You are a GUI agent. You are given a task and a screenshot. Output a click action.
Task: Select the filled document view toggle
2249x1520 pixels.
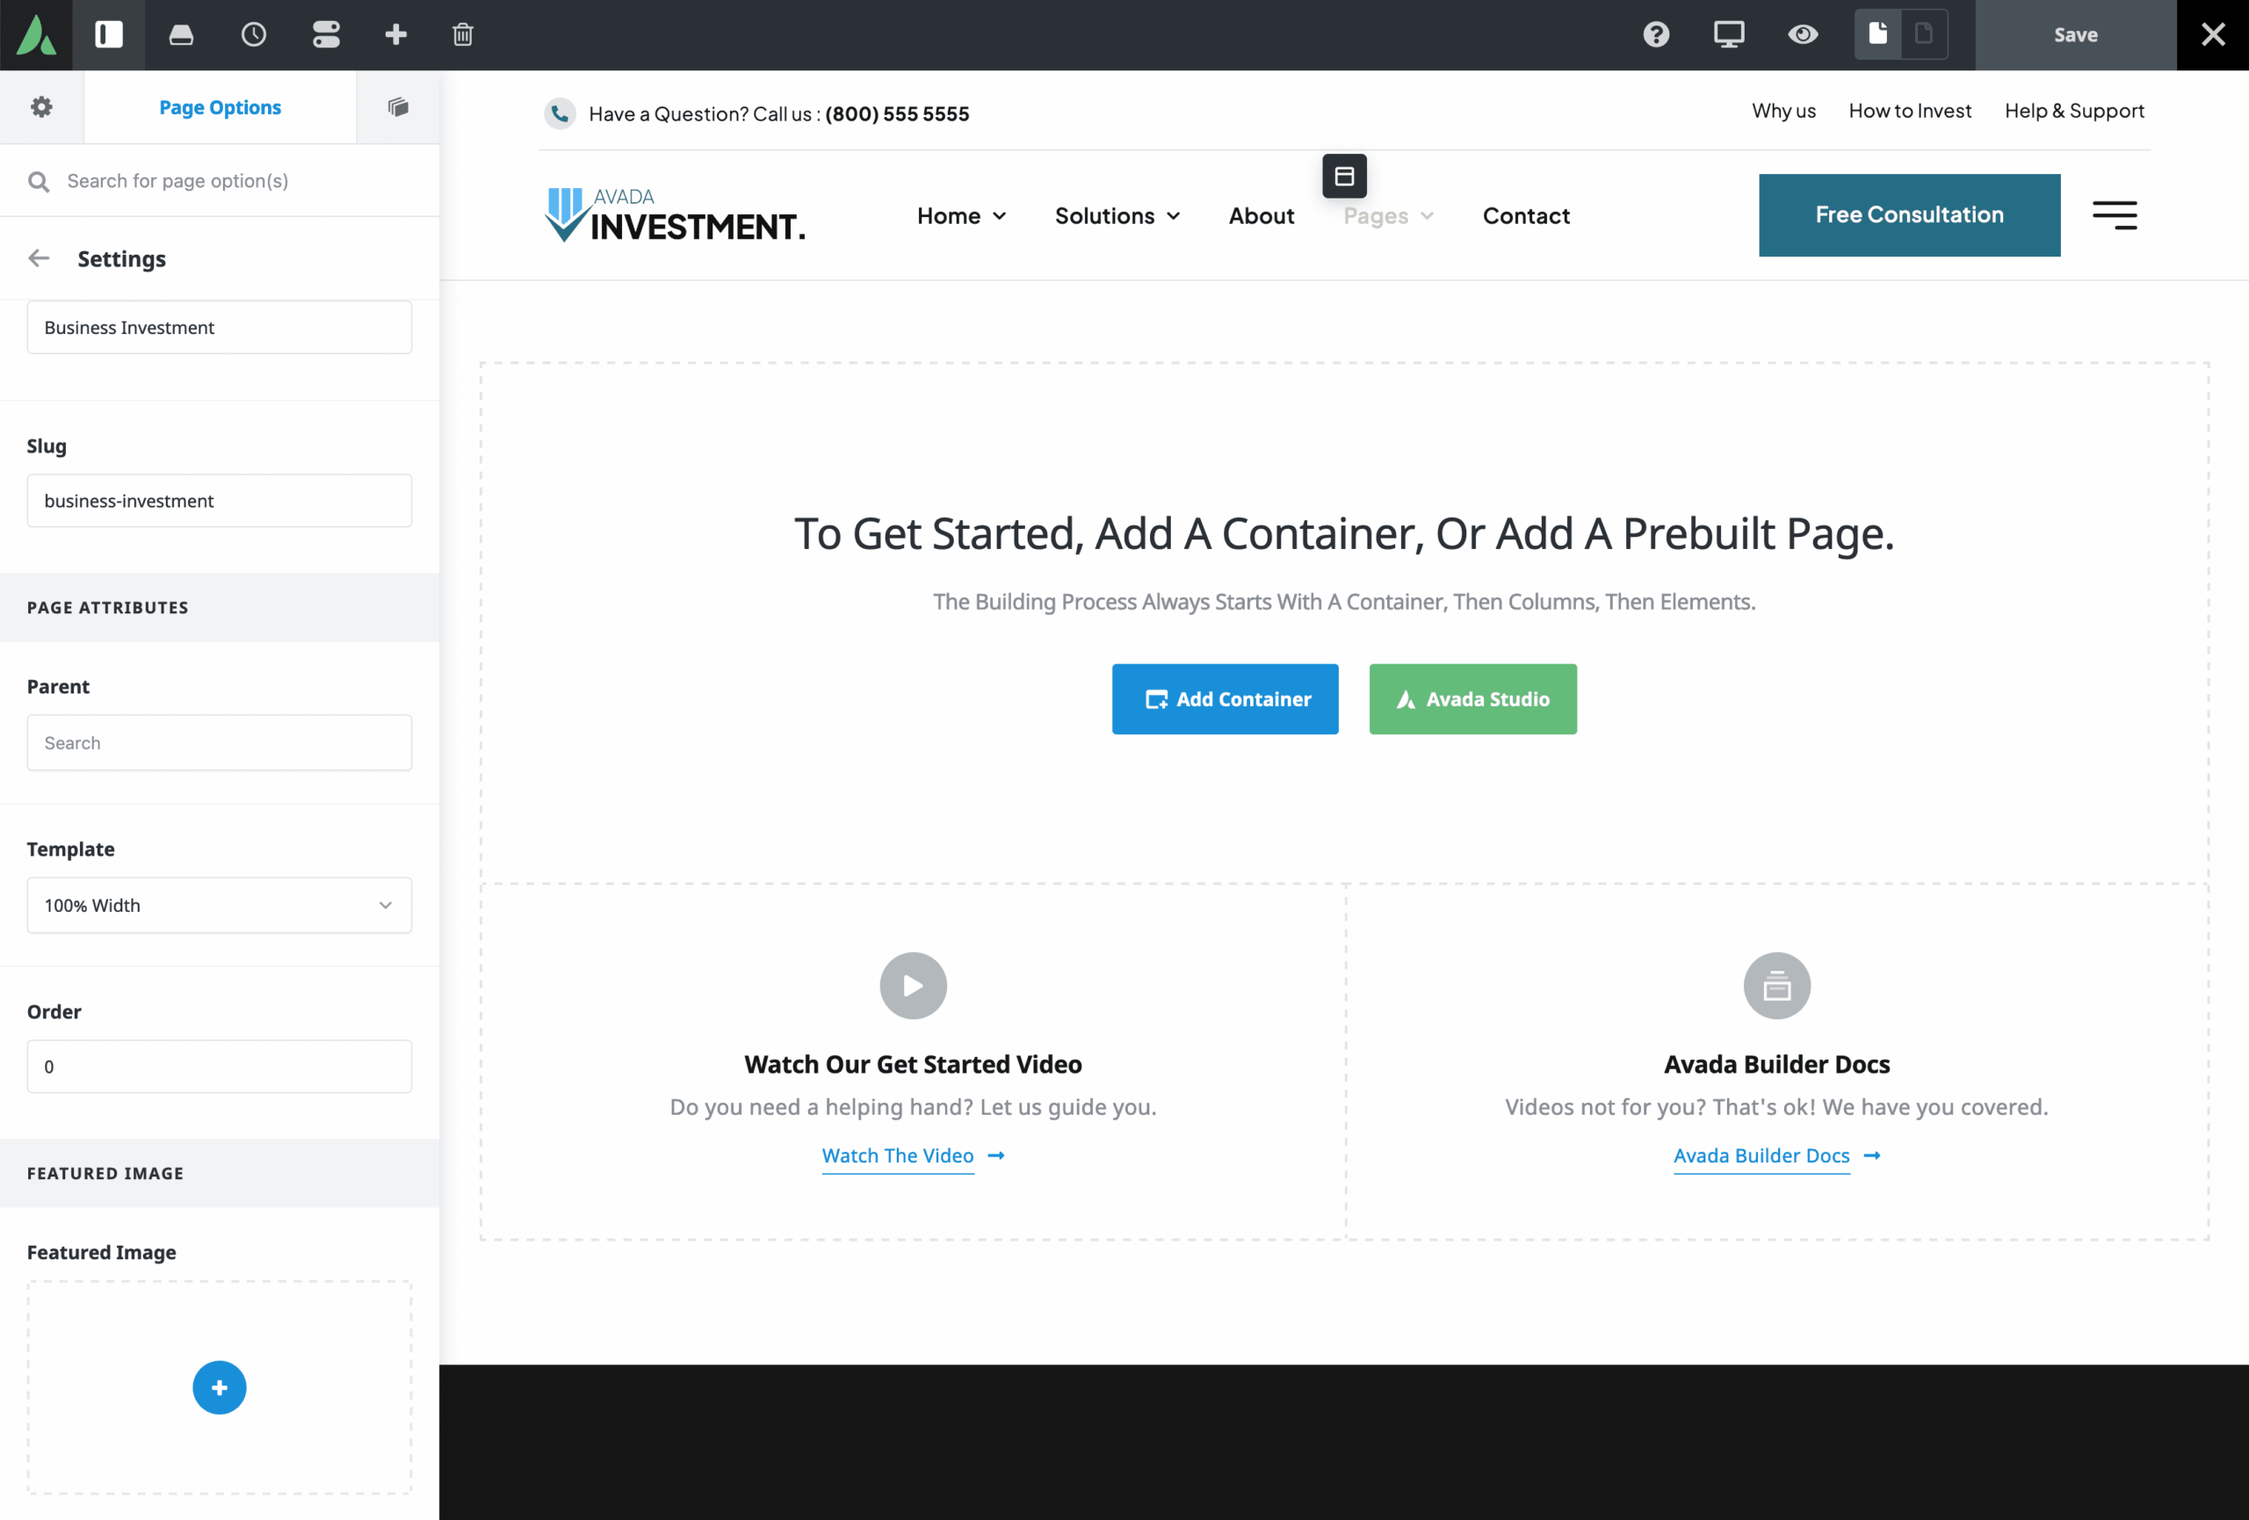(1878, 33)
